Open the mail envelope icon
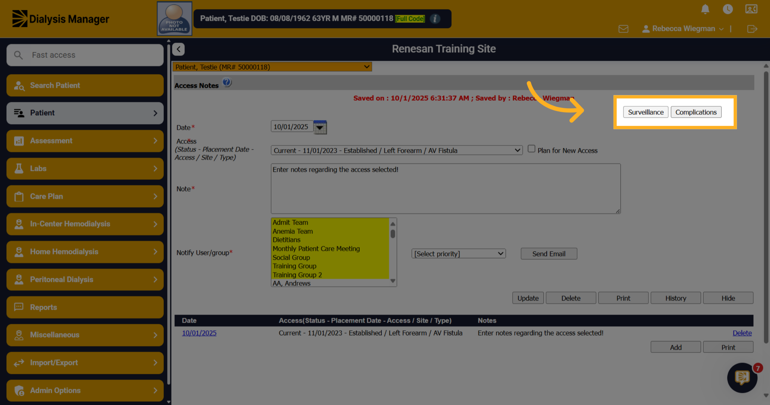Screen dimensions: 770x405 click(623, 29)
